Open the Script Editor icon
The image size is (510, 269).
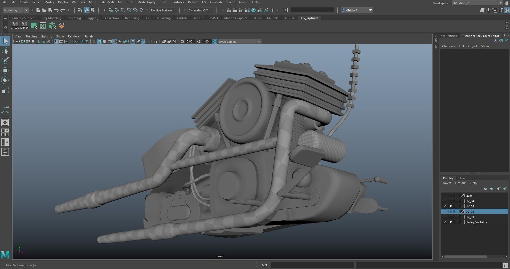click(x=505, y=265)
